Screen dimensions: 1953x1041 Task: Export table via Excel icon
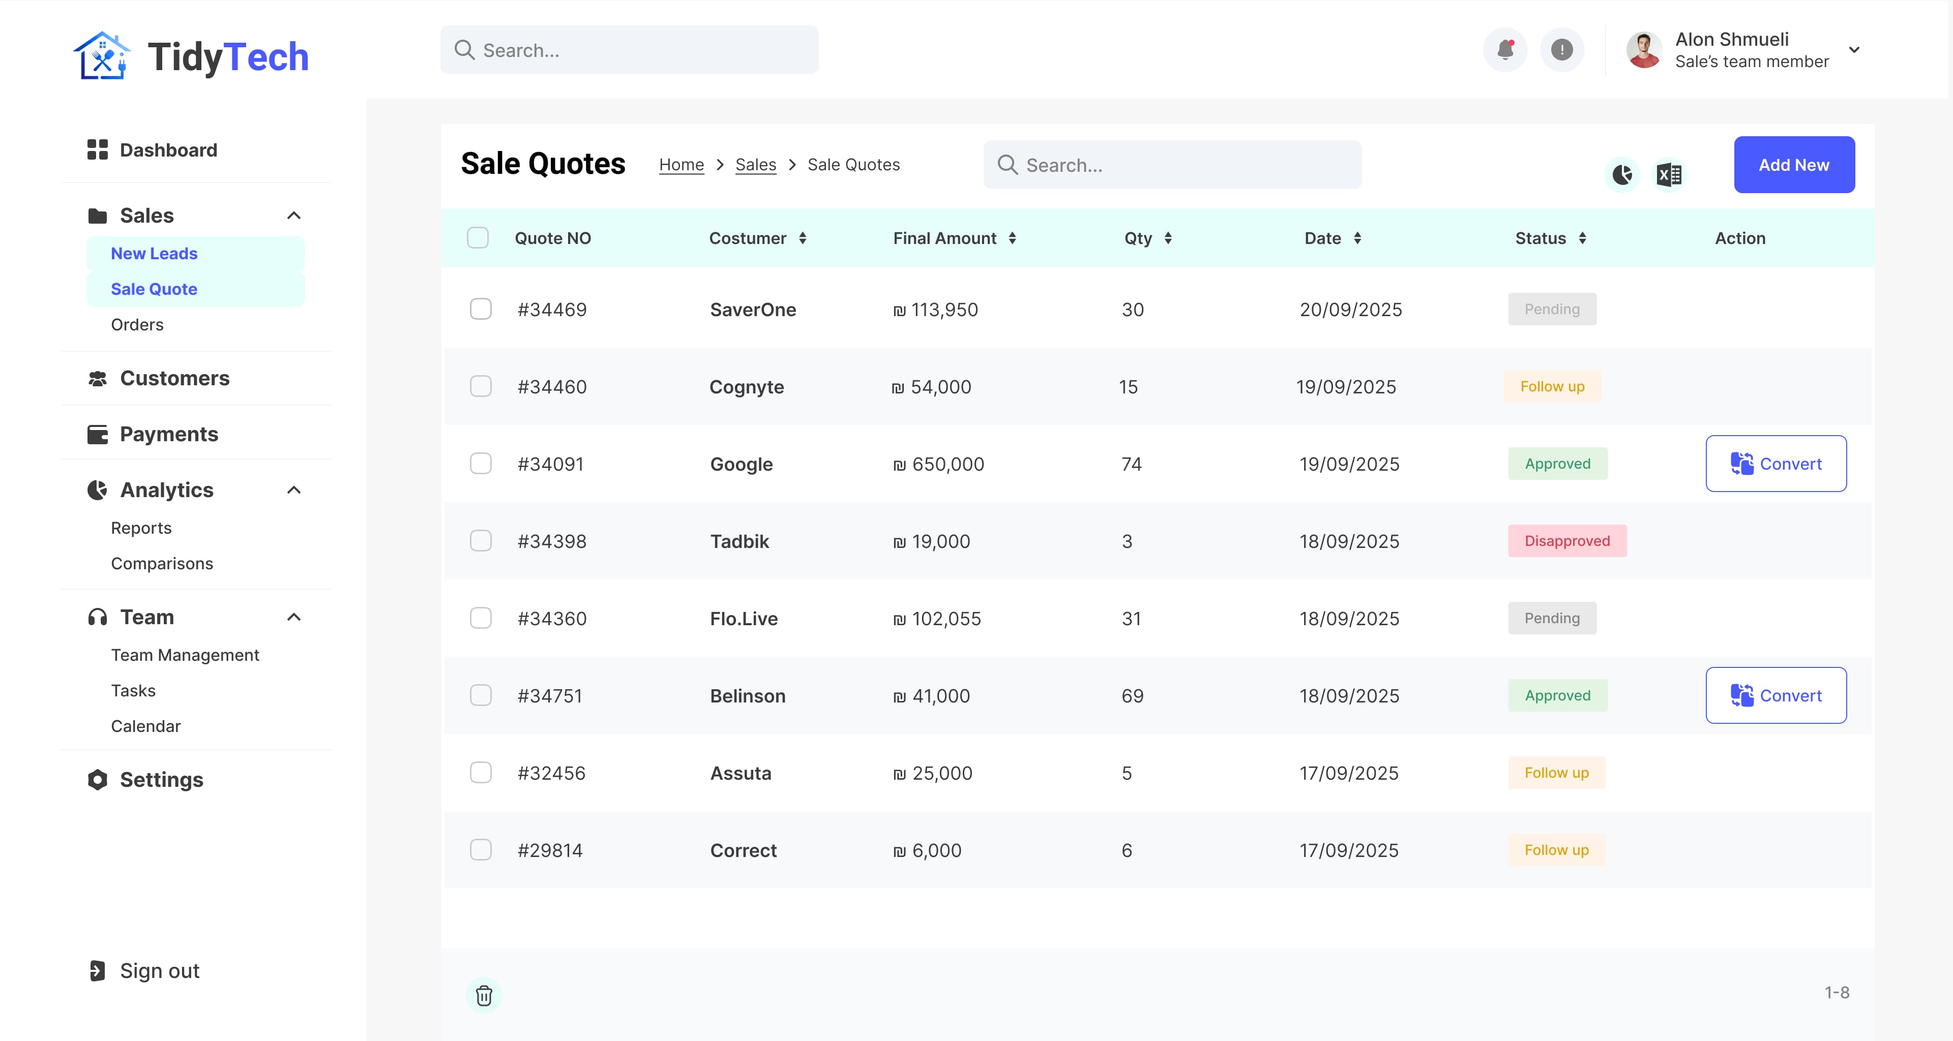point(1669,175)
